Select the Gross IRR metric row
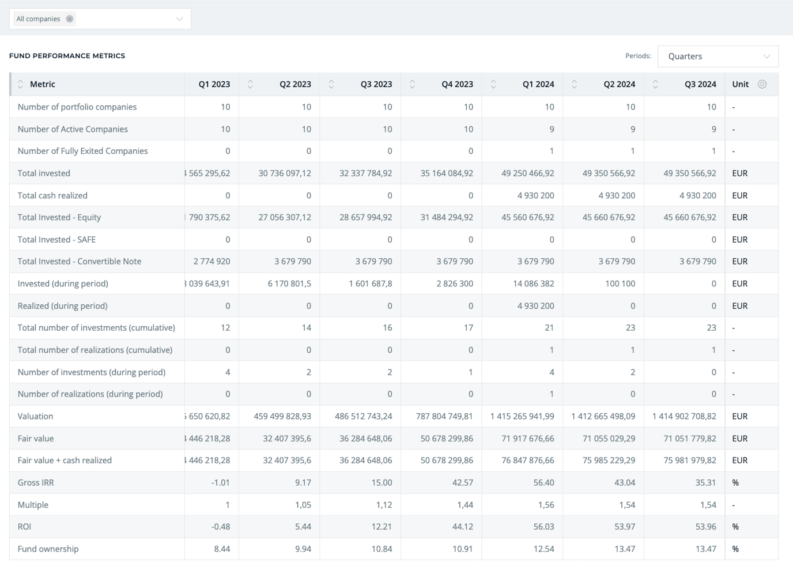This screenshot has height=563, width=793. pyautogui.click(x=36, y=482)
